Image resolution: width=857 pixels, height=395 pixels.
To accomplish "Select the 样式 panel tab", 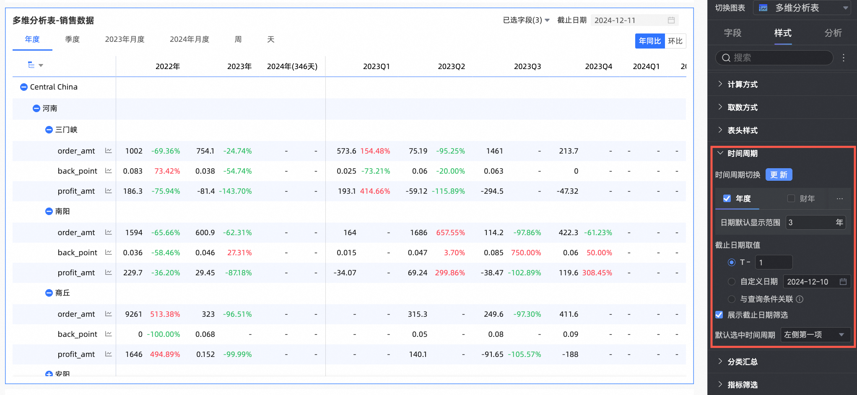I will point(783,33).
